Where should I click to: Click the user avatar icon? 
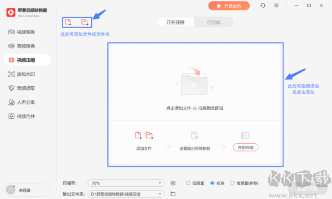(11, 190)
